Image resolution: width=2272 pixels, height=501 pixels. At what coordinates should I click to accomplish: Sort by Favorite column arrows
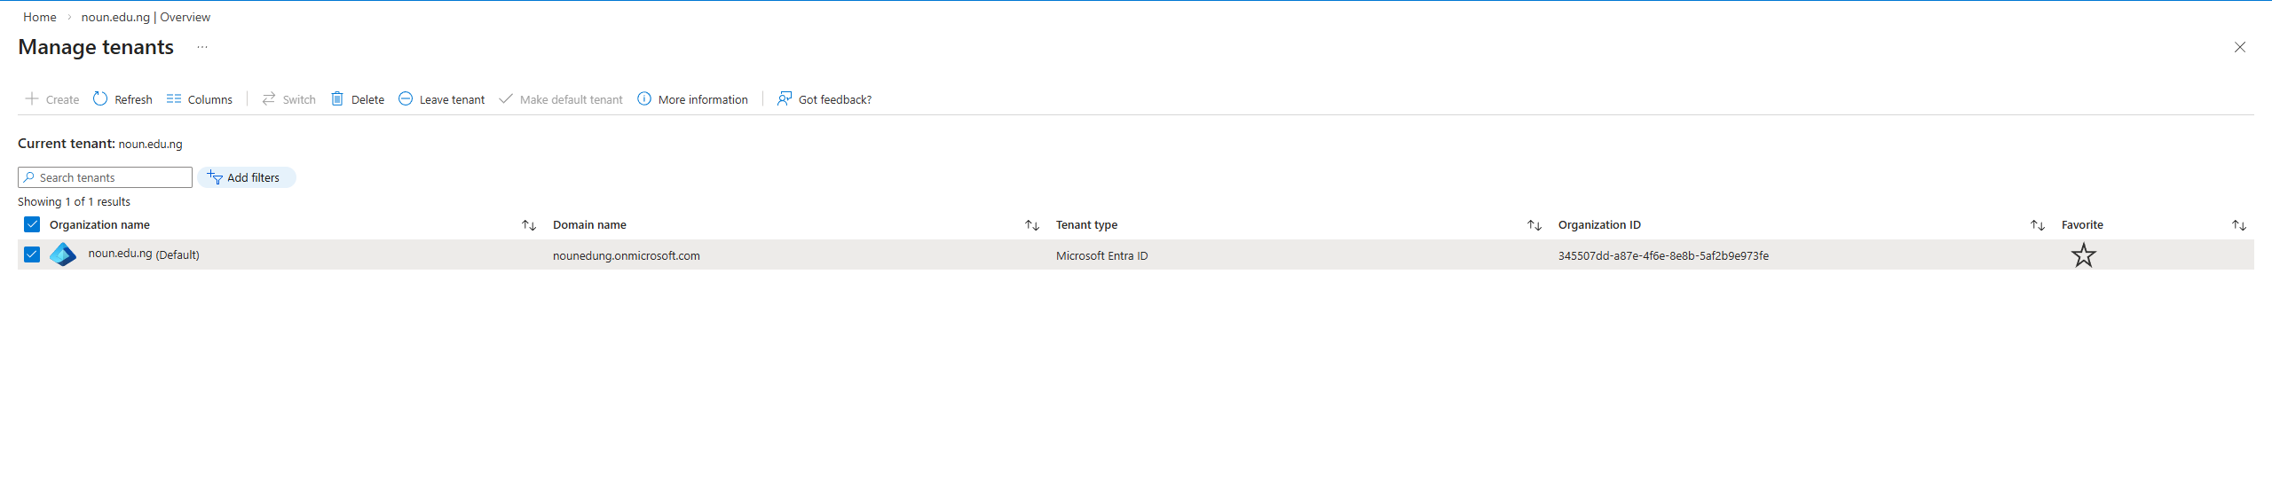(x=2239, y=225)
